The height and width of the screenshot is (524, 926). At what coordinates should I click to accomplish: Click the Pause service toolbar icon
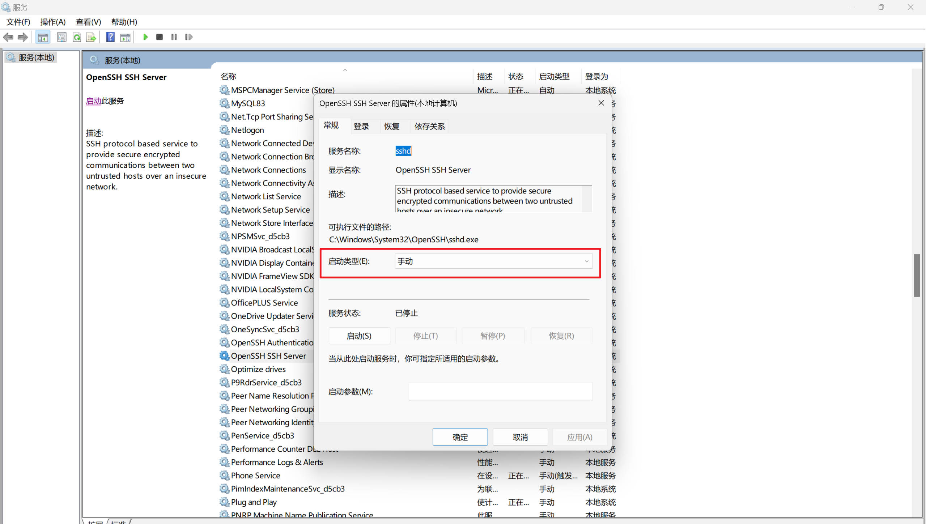174,37
